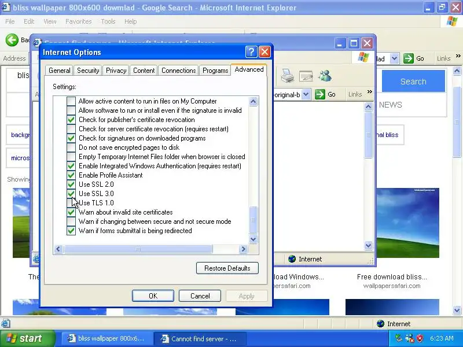Expand Links chevron in Cannot find server window
The height and width of the screenshot is (347, 463).
369,92
